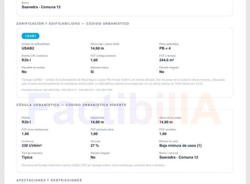
Task: Click the Zonificación y Edificabilidad section header
Action: 73,24
